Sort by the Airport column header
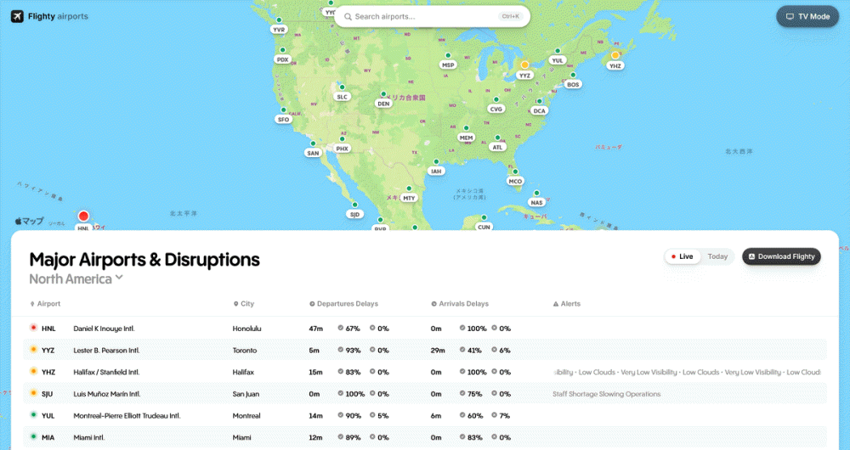 (x=48, y=303)
